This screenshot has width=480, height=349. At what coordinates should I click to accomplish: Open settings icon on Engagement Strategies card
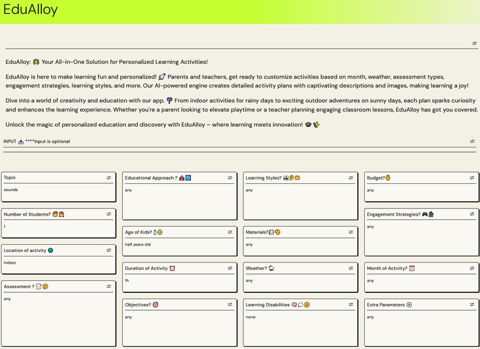point(472,214)
